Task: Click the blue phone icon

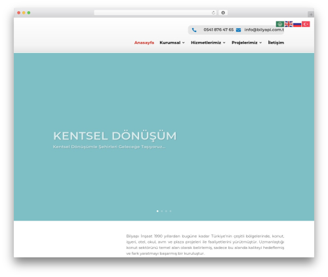Action: [194, 30]
